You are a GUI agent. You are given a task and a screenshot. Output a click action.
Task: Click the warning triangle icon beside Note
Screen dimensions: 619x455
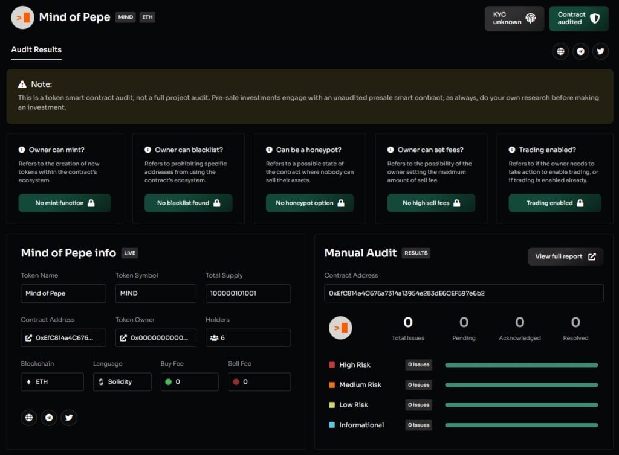coord(22,84)
